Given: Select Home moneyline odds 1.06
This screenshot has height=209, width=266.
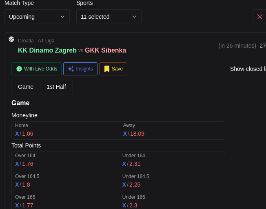Looking at the screenshot, I should tap(28, 134).
